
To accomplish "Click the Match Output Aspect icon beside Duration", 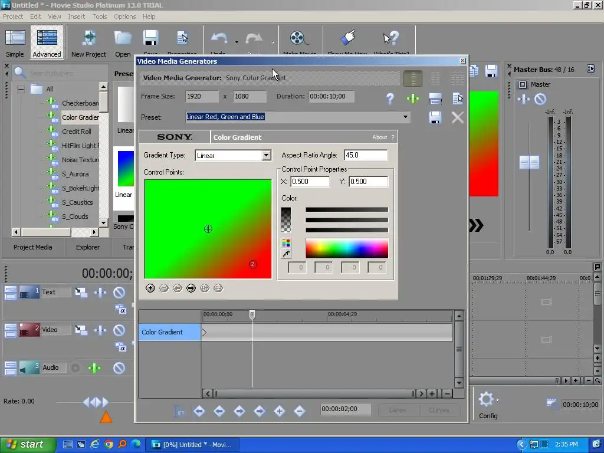I will (435, 99).
